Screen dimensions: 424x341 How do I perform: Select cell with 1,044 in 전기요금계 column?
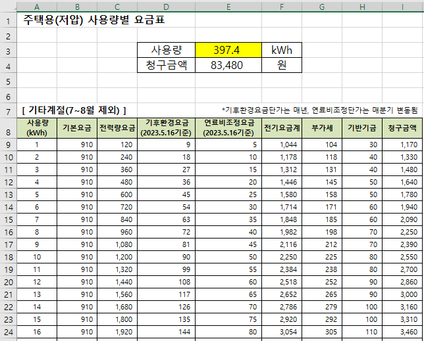coord(282,145)
